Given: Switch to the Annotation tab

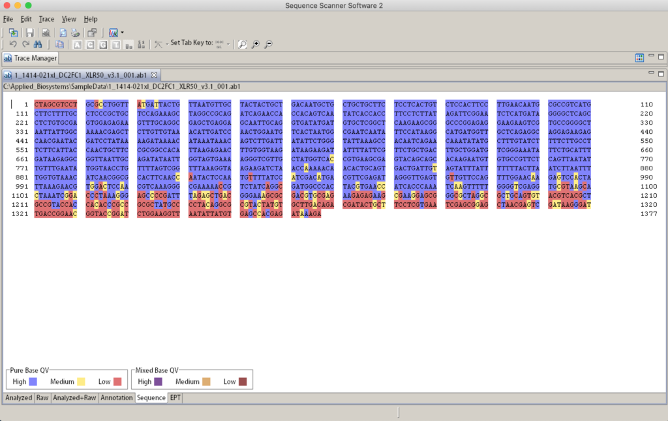Looking at the screenshot, I should [117, 398].
